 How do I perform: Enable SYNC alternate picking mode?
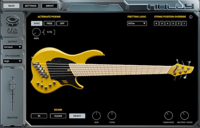pyautogui.click(x=37, y=24)
